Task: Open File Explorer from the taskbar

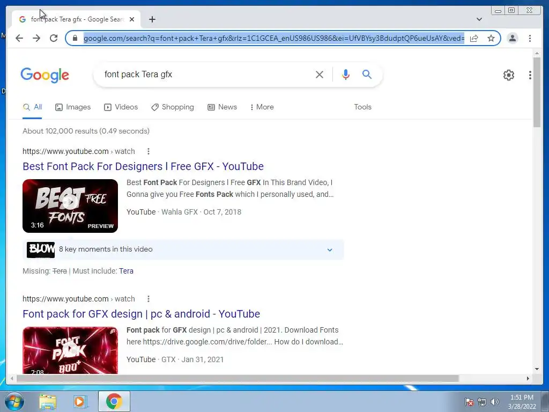Action: click(x=48, y=402)
